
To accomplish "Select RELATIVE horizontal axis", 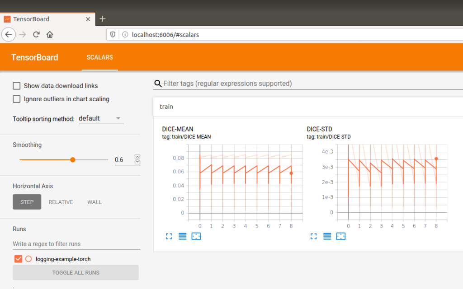I will coord(61,202).
